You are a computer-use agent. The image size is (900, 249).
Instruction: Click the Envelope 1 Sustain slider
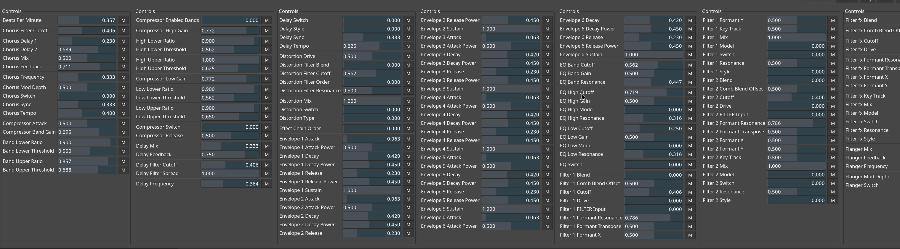coord(372,190)
